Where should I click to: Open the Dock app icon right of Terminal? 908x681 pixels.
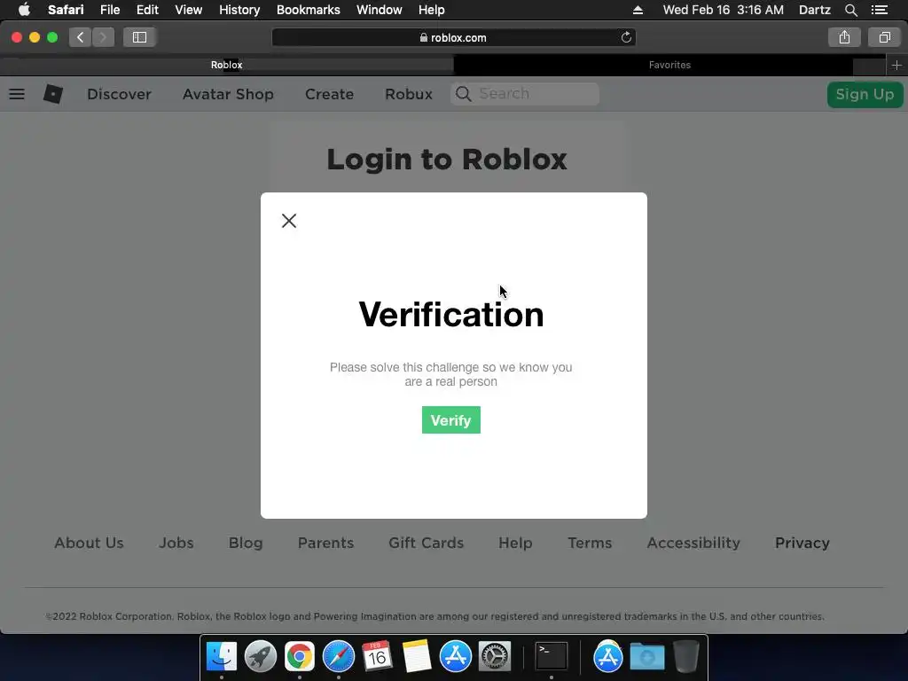(608, 657)
